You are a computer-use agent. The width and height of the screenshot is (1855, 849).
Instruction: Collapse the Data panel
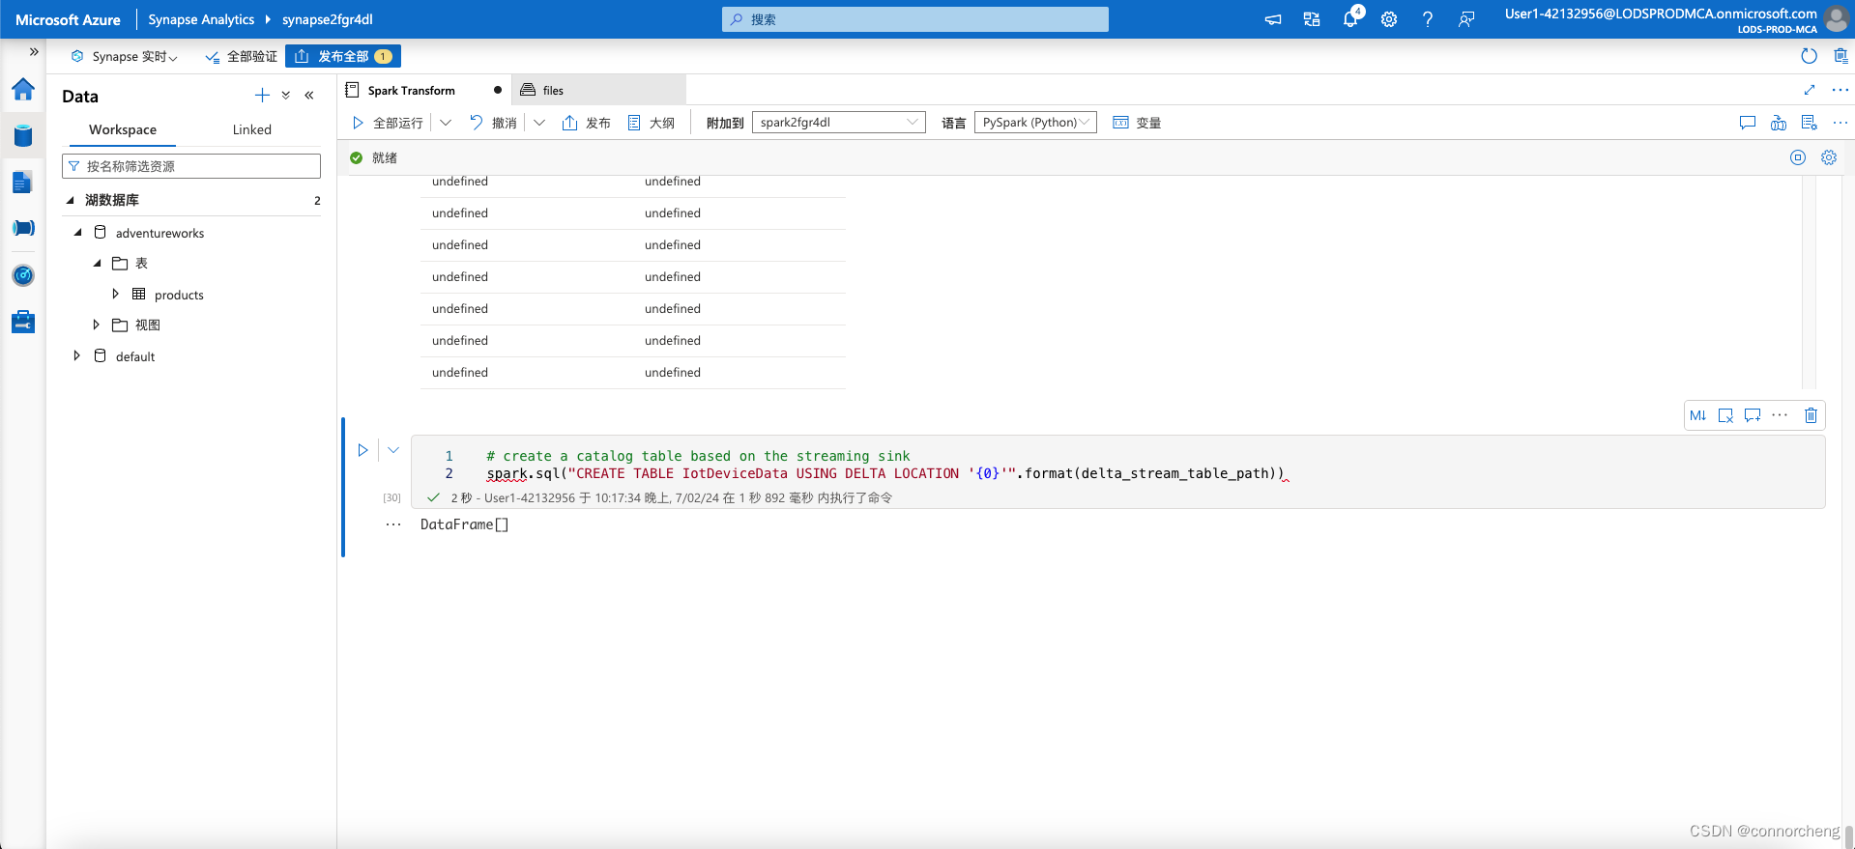click(309, 95)
